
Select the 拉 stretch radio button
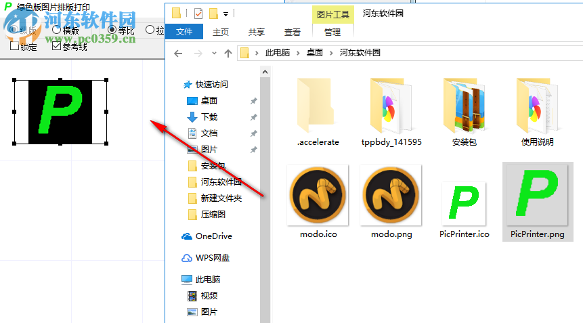(x=150, y=30)
